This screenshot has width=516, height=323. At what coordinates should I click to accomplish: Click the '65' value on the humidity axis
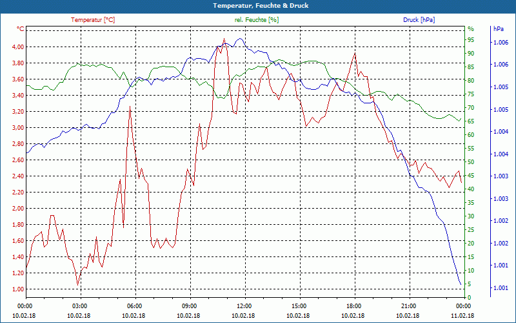pyautogui.click(x=471, y=121)
